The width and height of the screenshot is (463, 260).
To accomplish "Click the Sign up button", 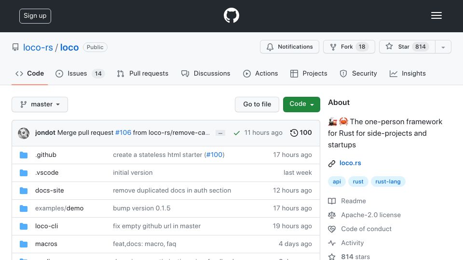I will coord(35,16).
